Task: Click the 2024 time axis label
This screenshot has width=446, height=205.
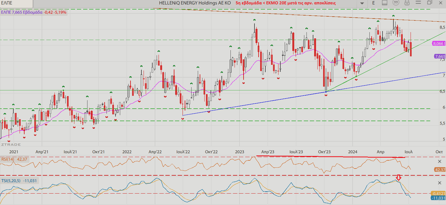Action: pos(353,152)
